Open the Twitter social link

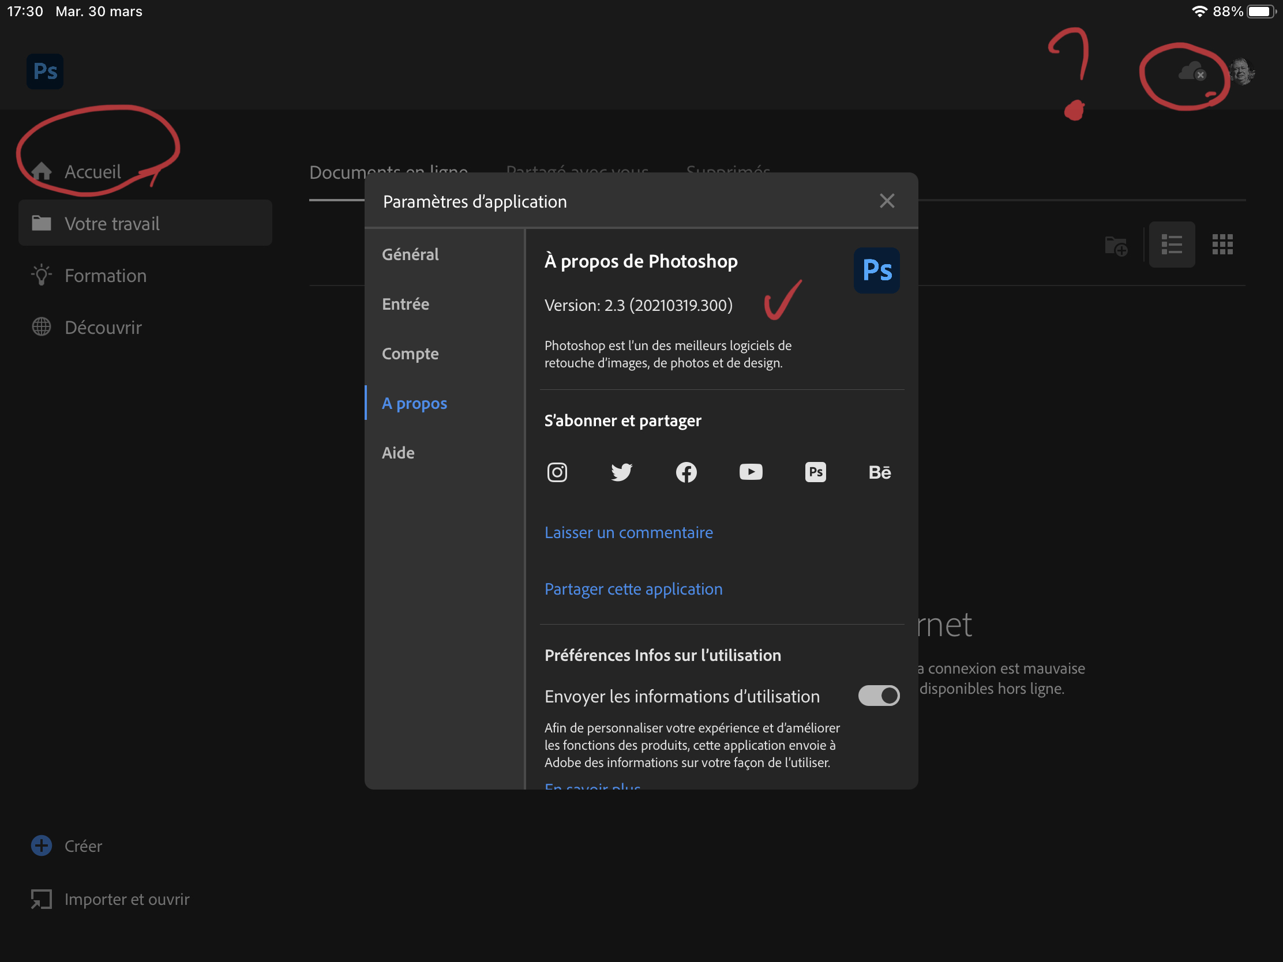(x=621, y=472)
